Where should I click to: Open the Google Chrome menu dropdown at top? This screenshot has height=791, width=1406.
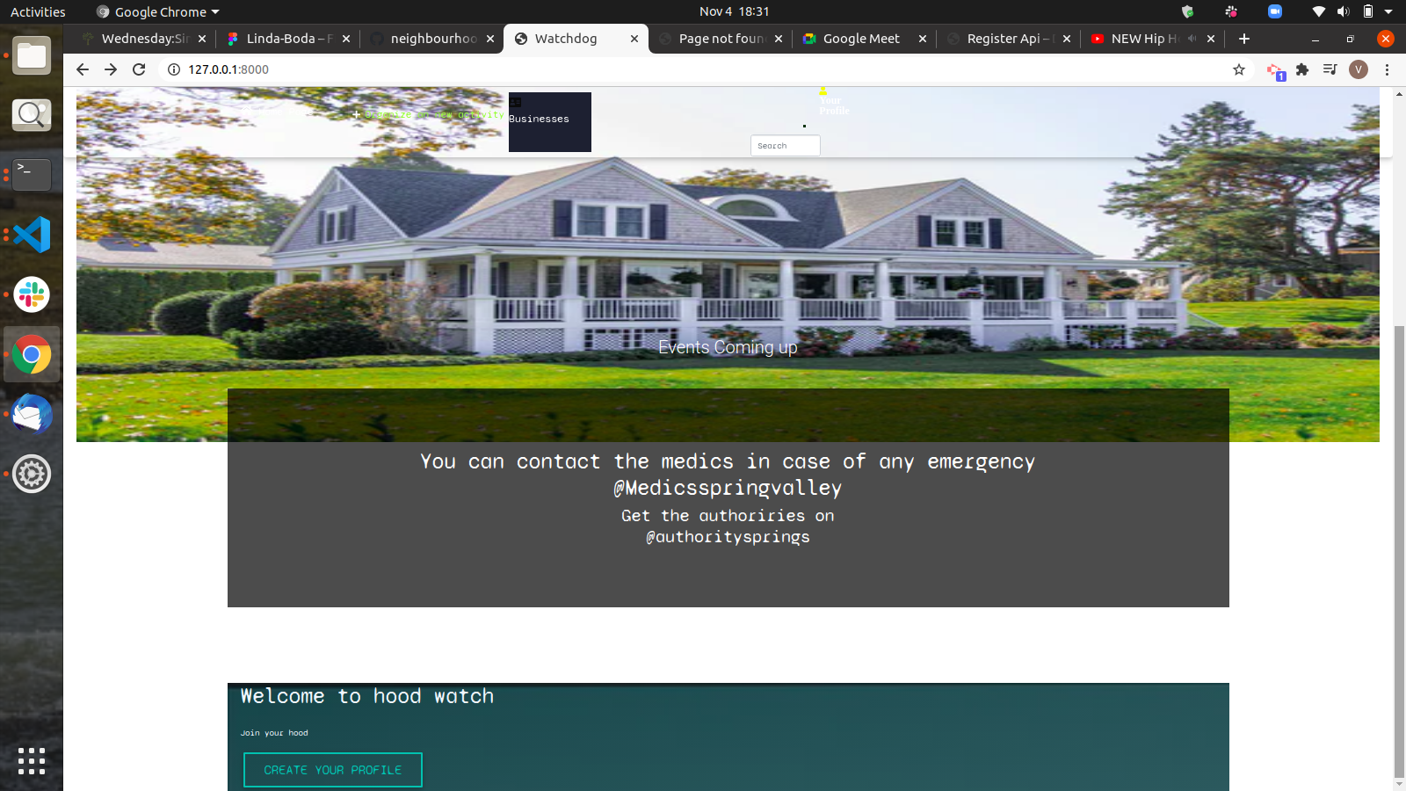tap(156, 11)
